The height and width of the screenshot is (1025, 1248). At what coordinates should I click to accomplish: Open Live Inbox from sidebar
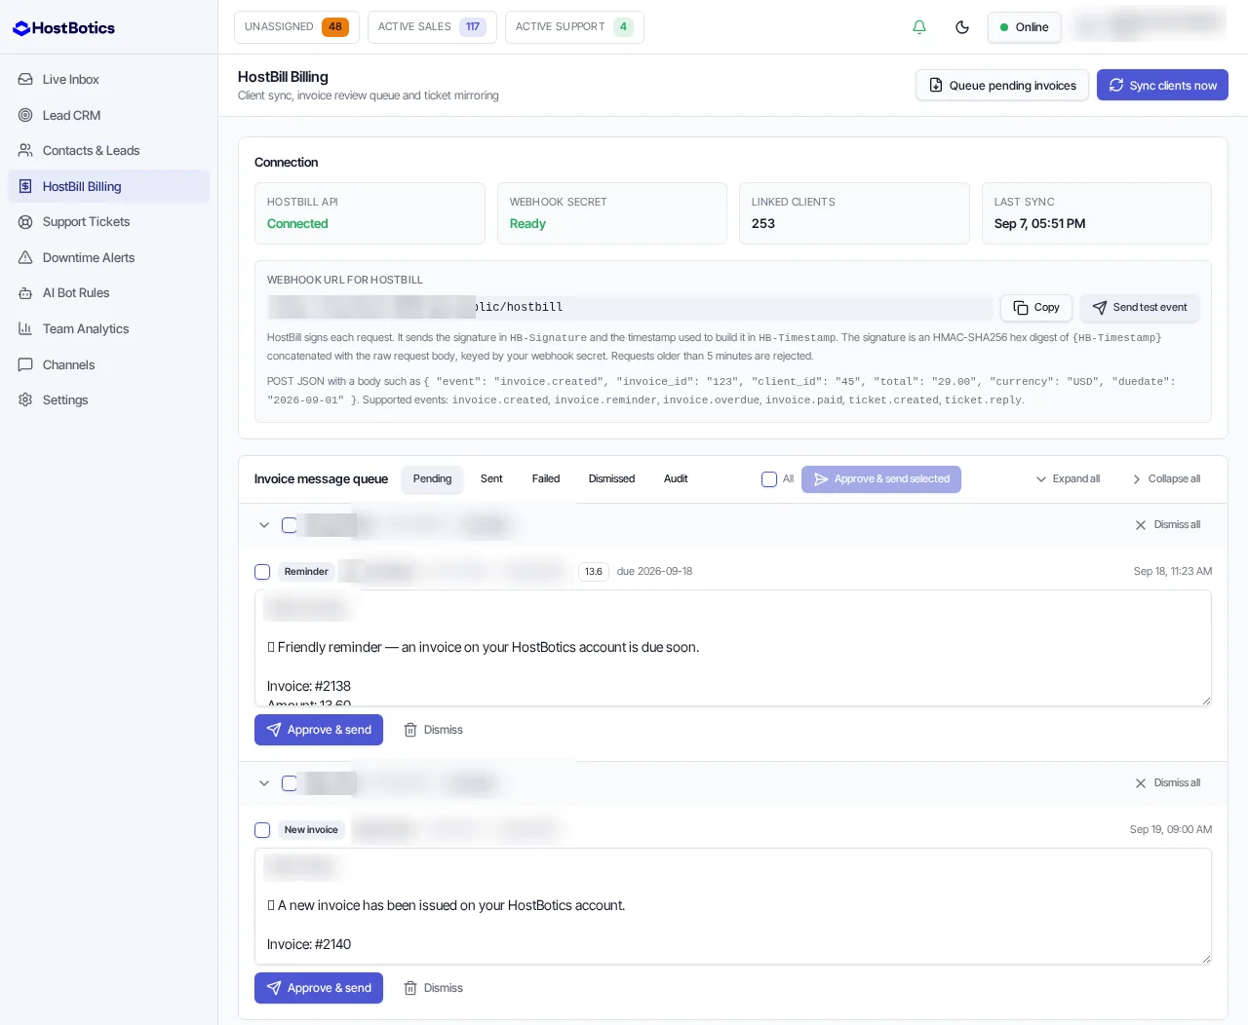click(x=109, y=79)
